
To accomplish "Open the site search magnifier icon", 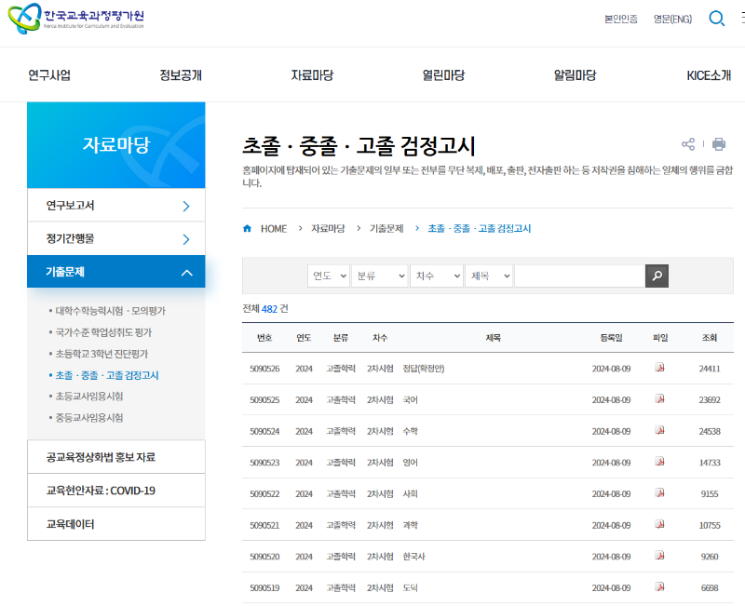I will pyautogui.click(x=716, y=19).
